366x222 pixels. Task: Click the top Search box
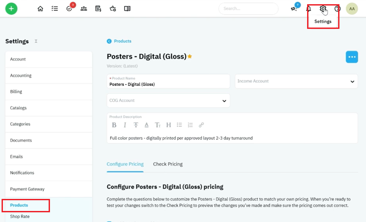248,9
